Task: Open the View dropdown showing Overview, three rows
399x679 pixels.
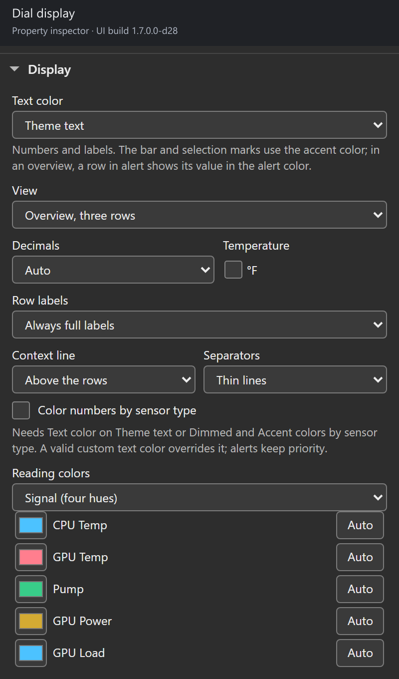Action: pos(199,215)
